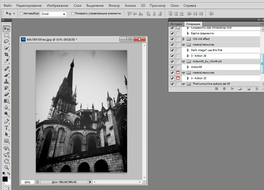
Task: Select the Zoom magnifier tool
Action: (6, 167)
